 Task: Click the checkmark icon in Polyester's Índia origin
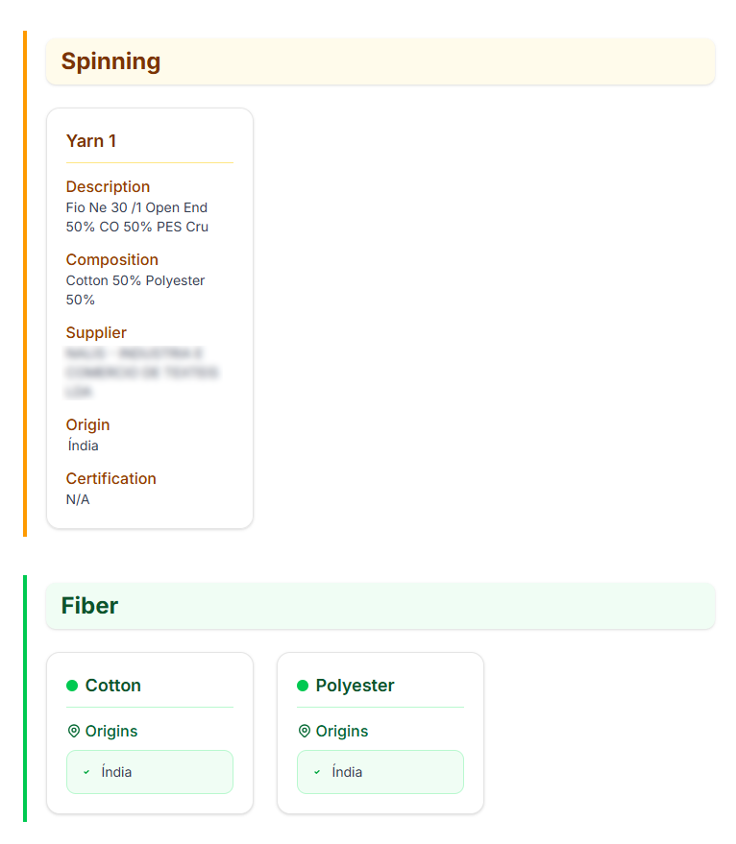[x=317, y=772]
